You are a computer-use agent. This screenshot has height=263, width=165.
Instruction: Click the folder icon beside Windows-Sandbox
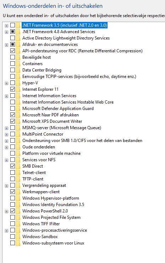[x=18, y=237]
